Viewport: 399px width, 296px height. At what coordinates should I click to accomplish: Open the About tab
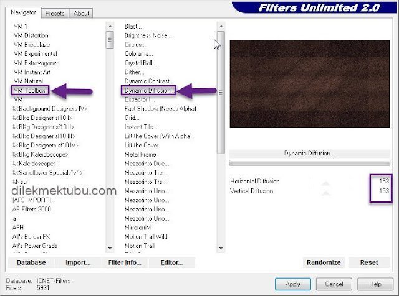click(x=81, y=13)
